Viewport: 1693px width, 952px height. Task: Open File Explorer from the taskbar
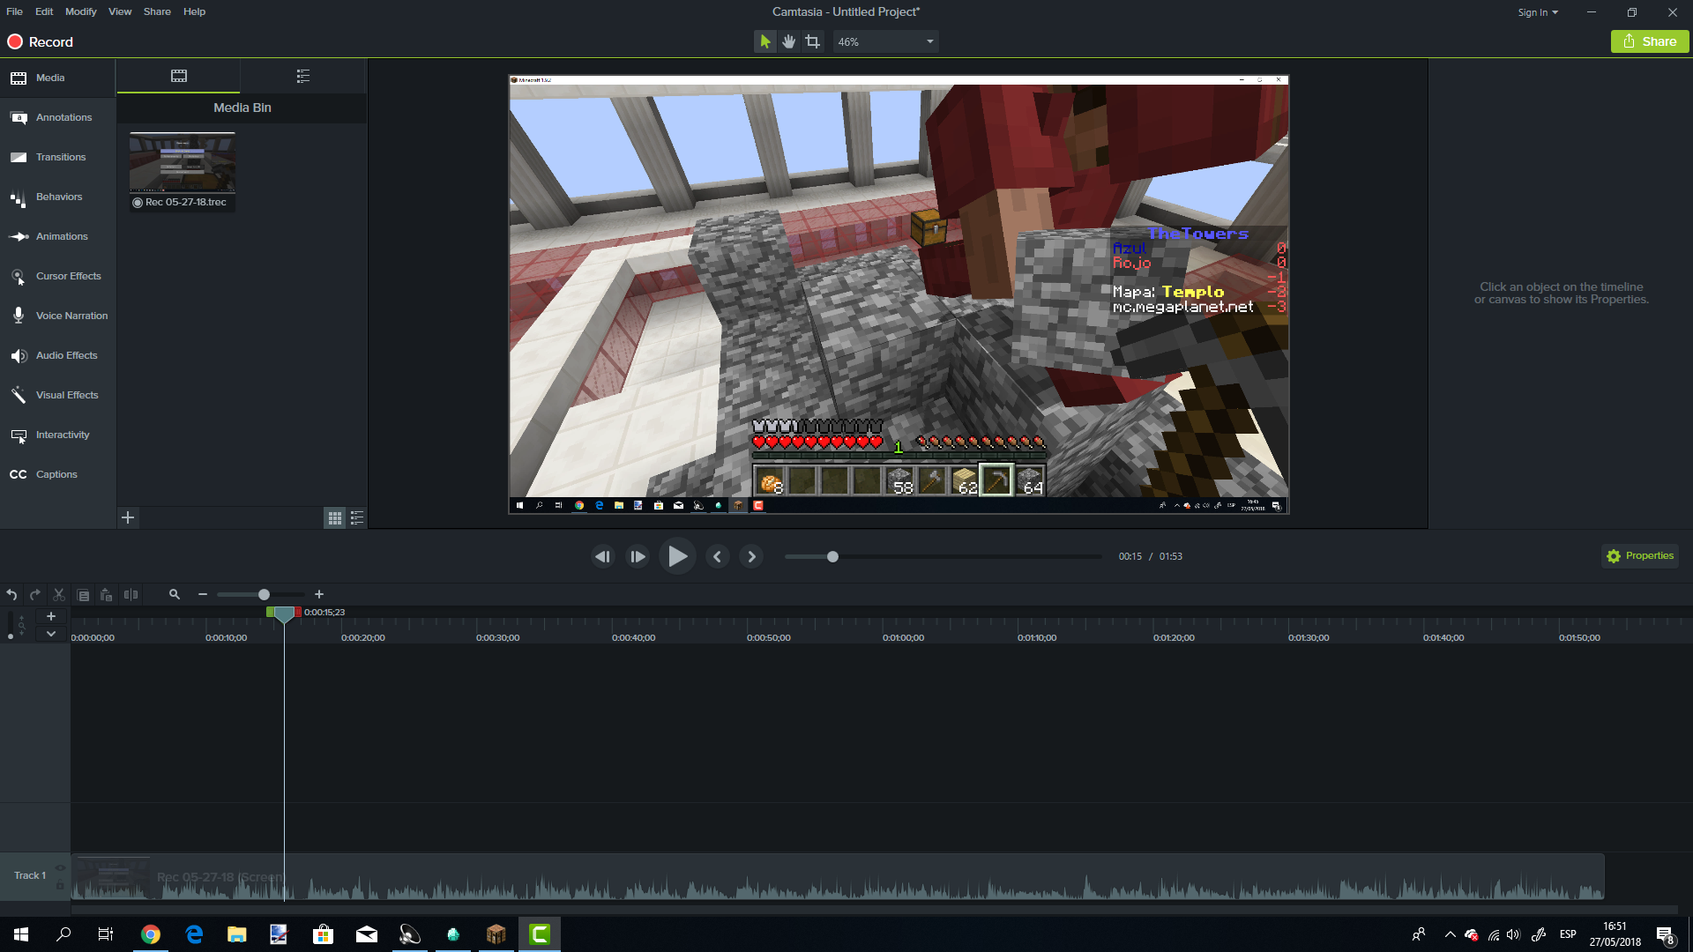(236, 934)
